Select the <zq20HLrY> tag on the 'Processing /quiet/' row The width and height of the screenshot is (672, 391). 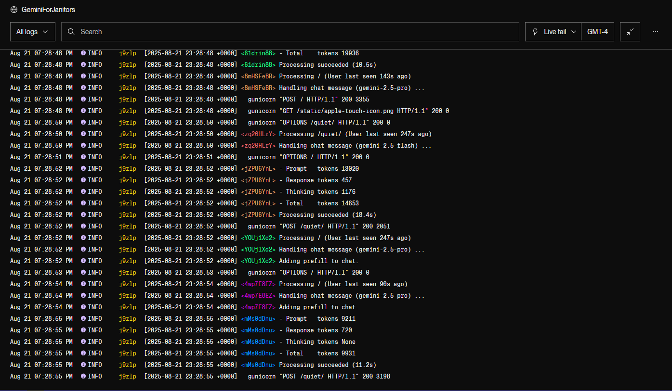pos(258,134)
